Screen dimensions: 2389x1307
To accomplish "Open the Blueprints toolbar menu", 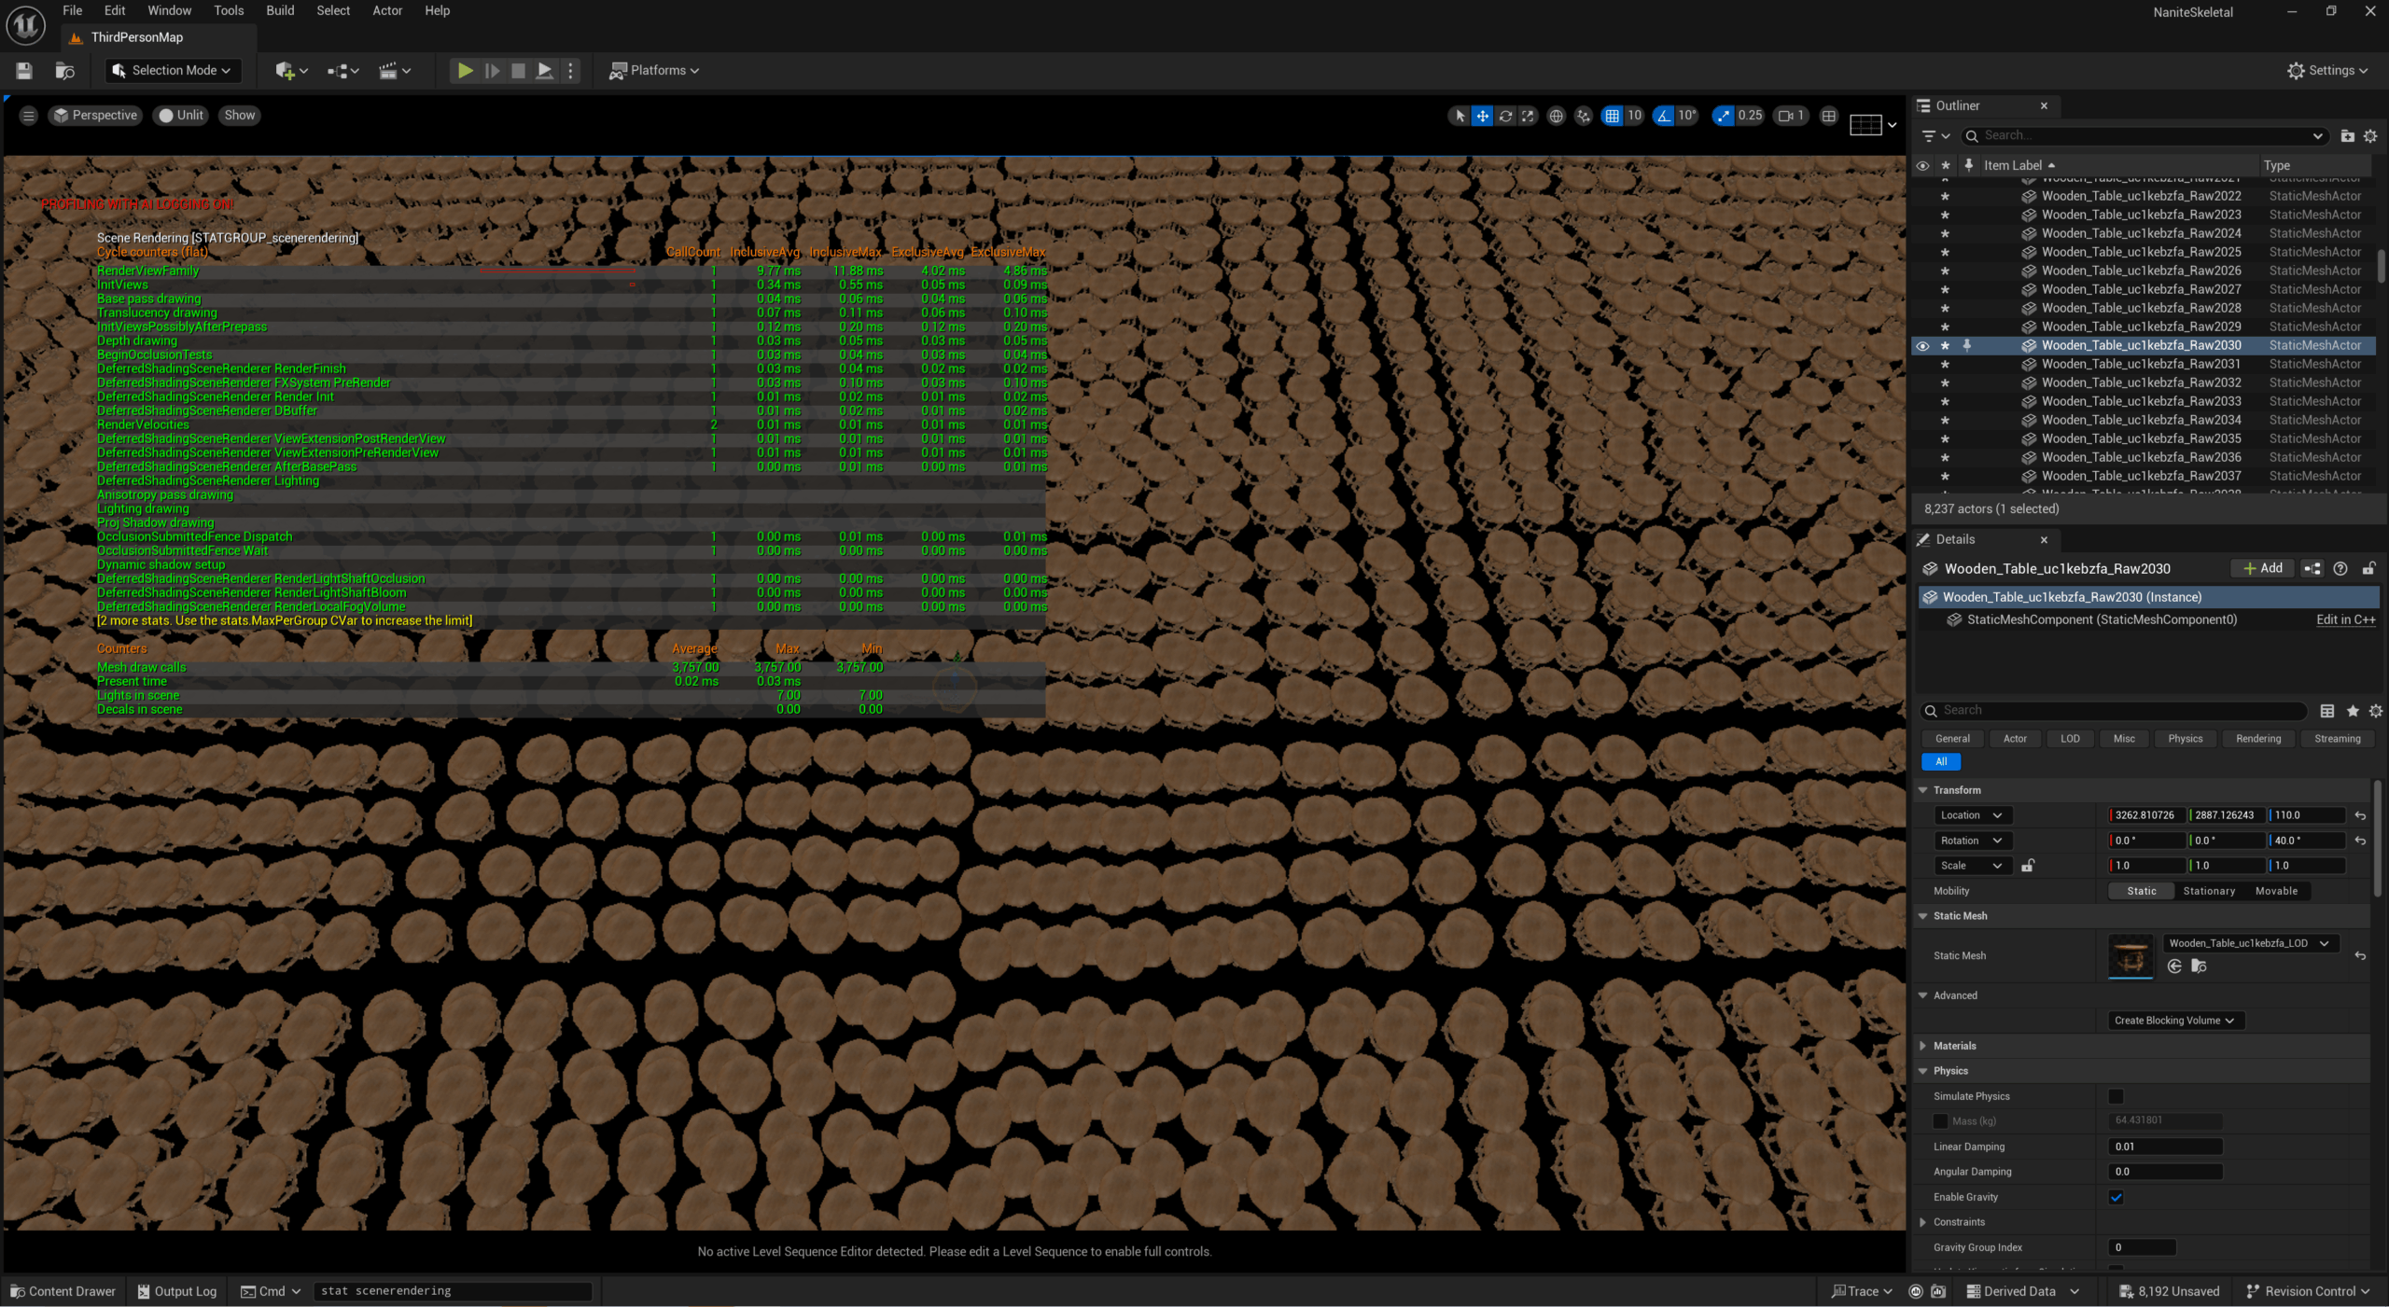I will pyautogui.click(x=342, y=71).
